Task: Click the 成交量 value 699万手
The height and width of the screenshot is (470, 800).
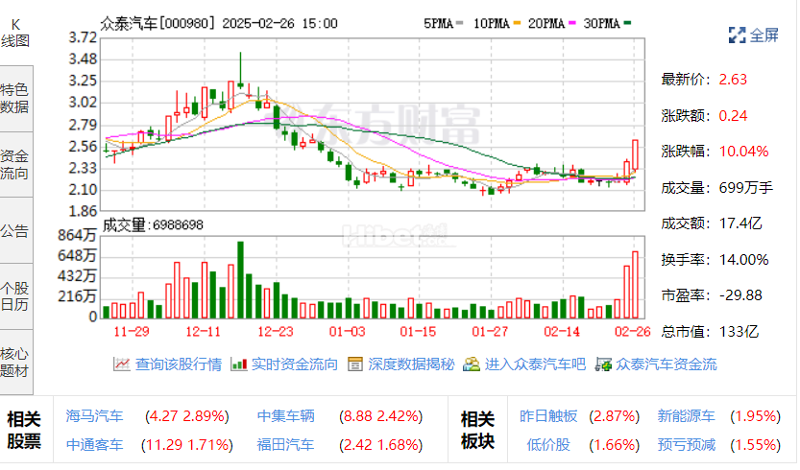Action: coord(746,188)
